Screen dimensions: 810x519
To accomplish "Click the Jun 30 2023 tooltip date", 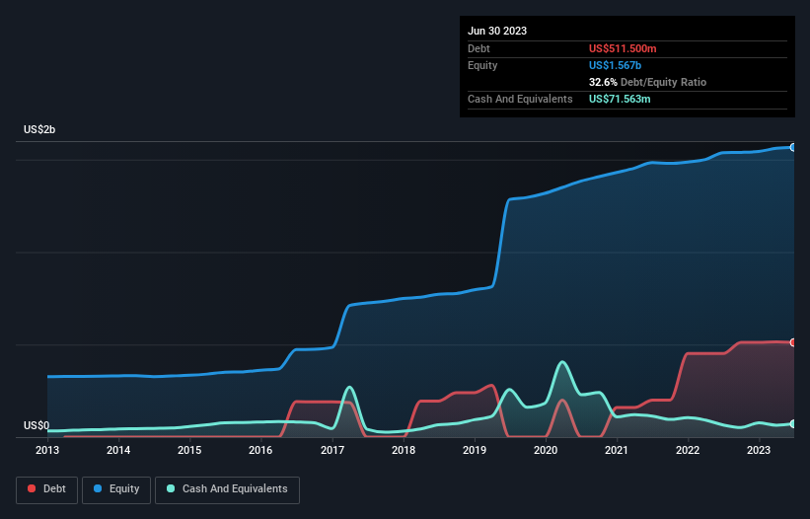I will [497, 31].
